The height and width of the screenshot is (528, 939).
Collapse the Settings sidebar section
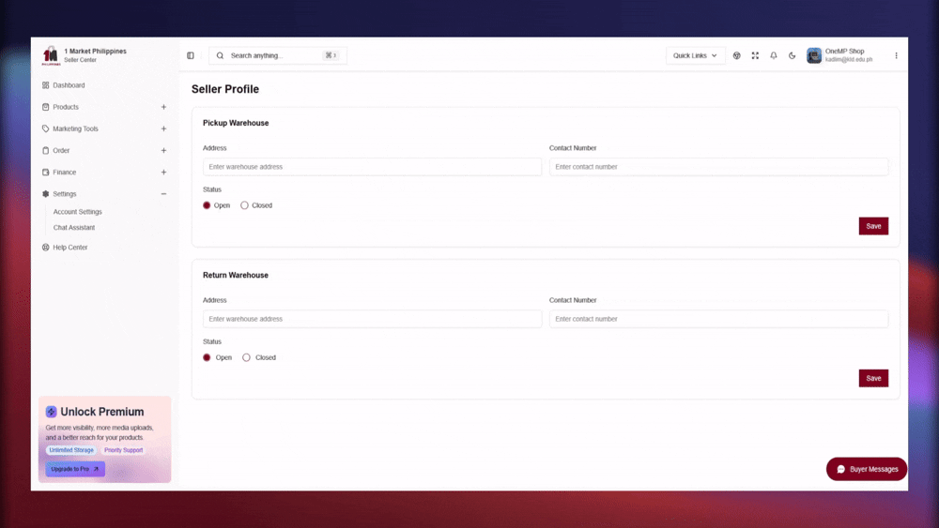click(163, 194)
